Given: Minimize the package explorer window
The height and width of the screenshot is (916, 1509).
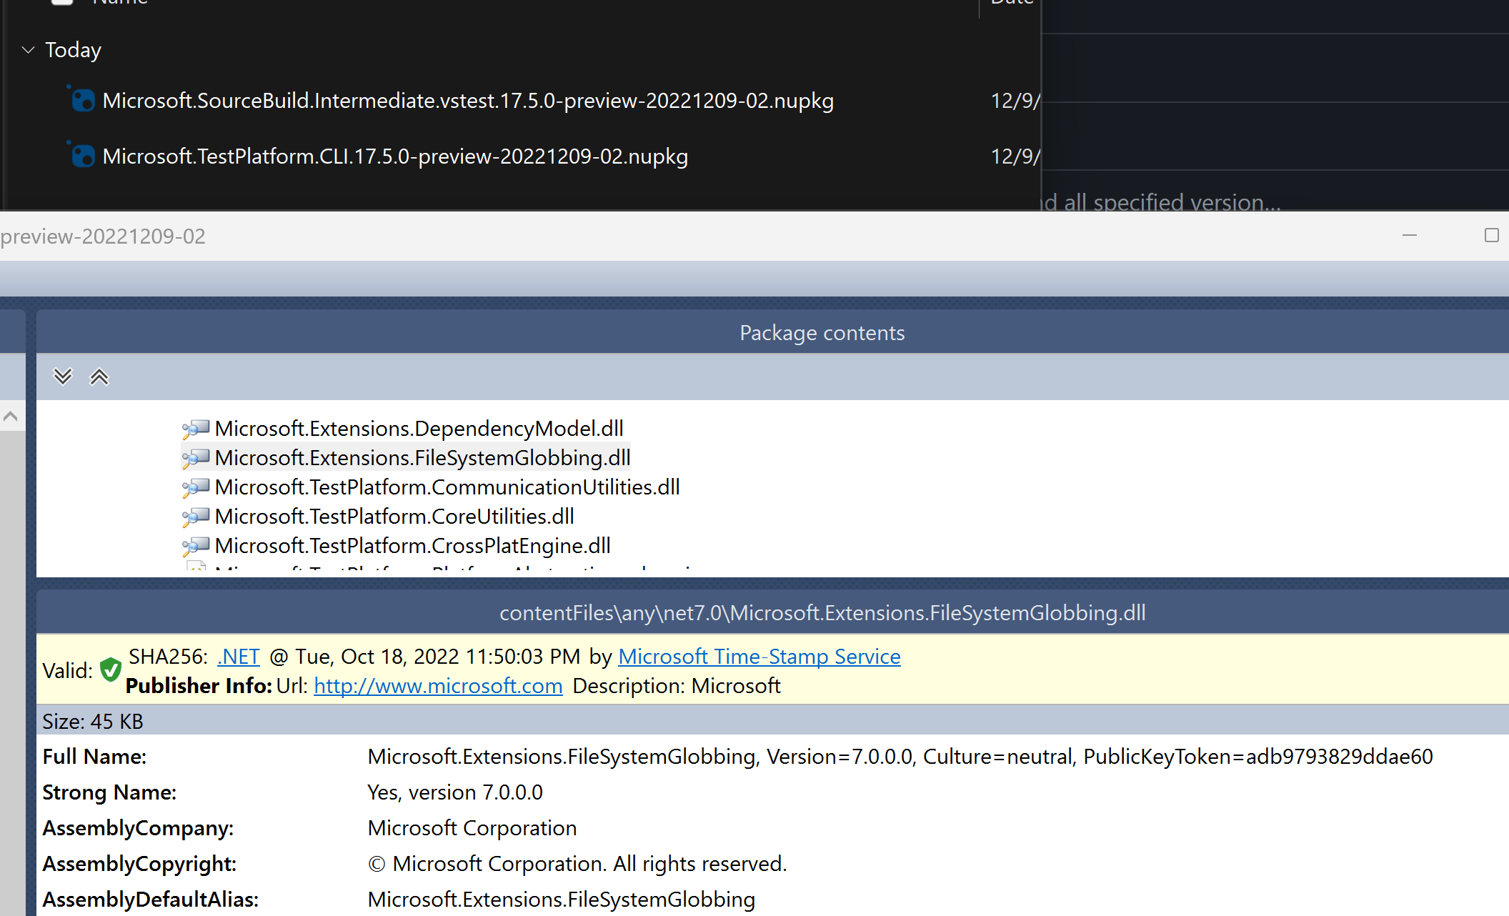Looking at the screenshot, I should (x=1410, y=236).
